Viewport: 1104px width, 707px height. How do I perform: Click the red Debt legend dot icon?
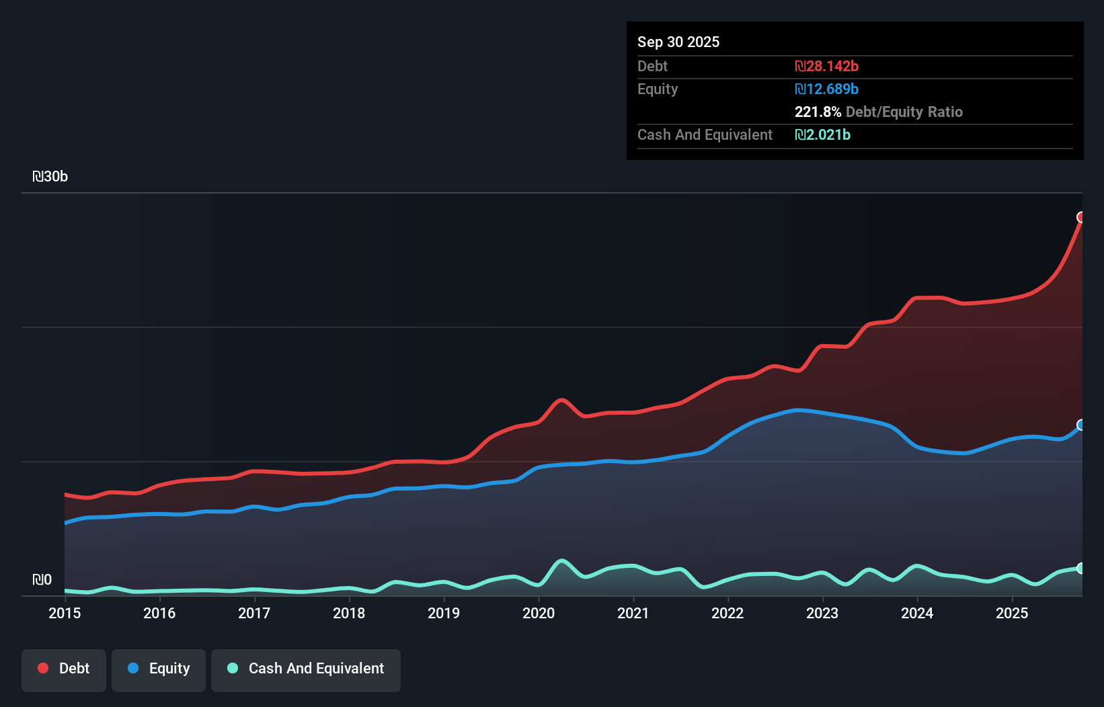[x=42, y=668]
